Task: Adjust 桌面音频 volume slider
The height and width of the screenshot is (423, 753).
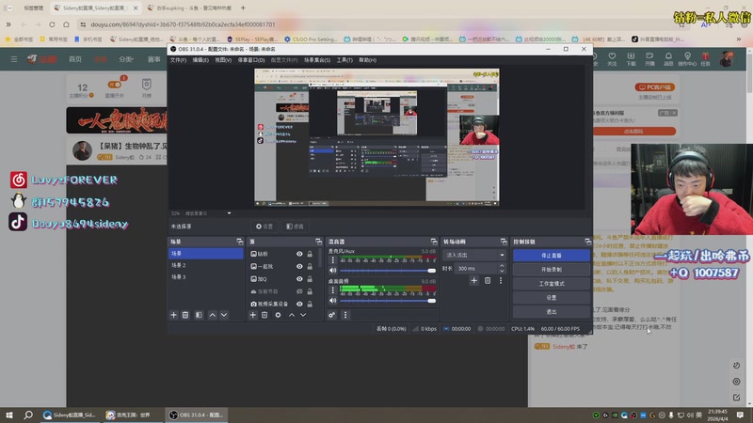Action: pyautogui.click(x=388, y=301)
